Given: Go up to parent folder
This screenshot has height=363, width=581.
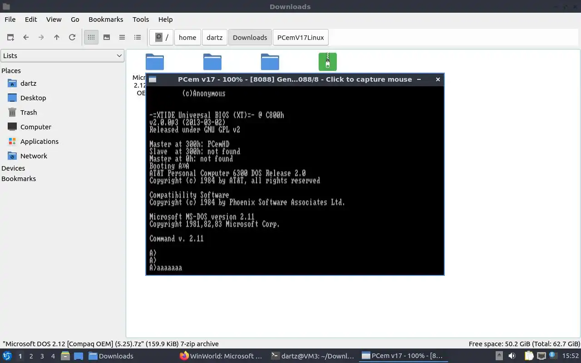Looking at the screenshot, I should 57,37.
